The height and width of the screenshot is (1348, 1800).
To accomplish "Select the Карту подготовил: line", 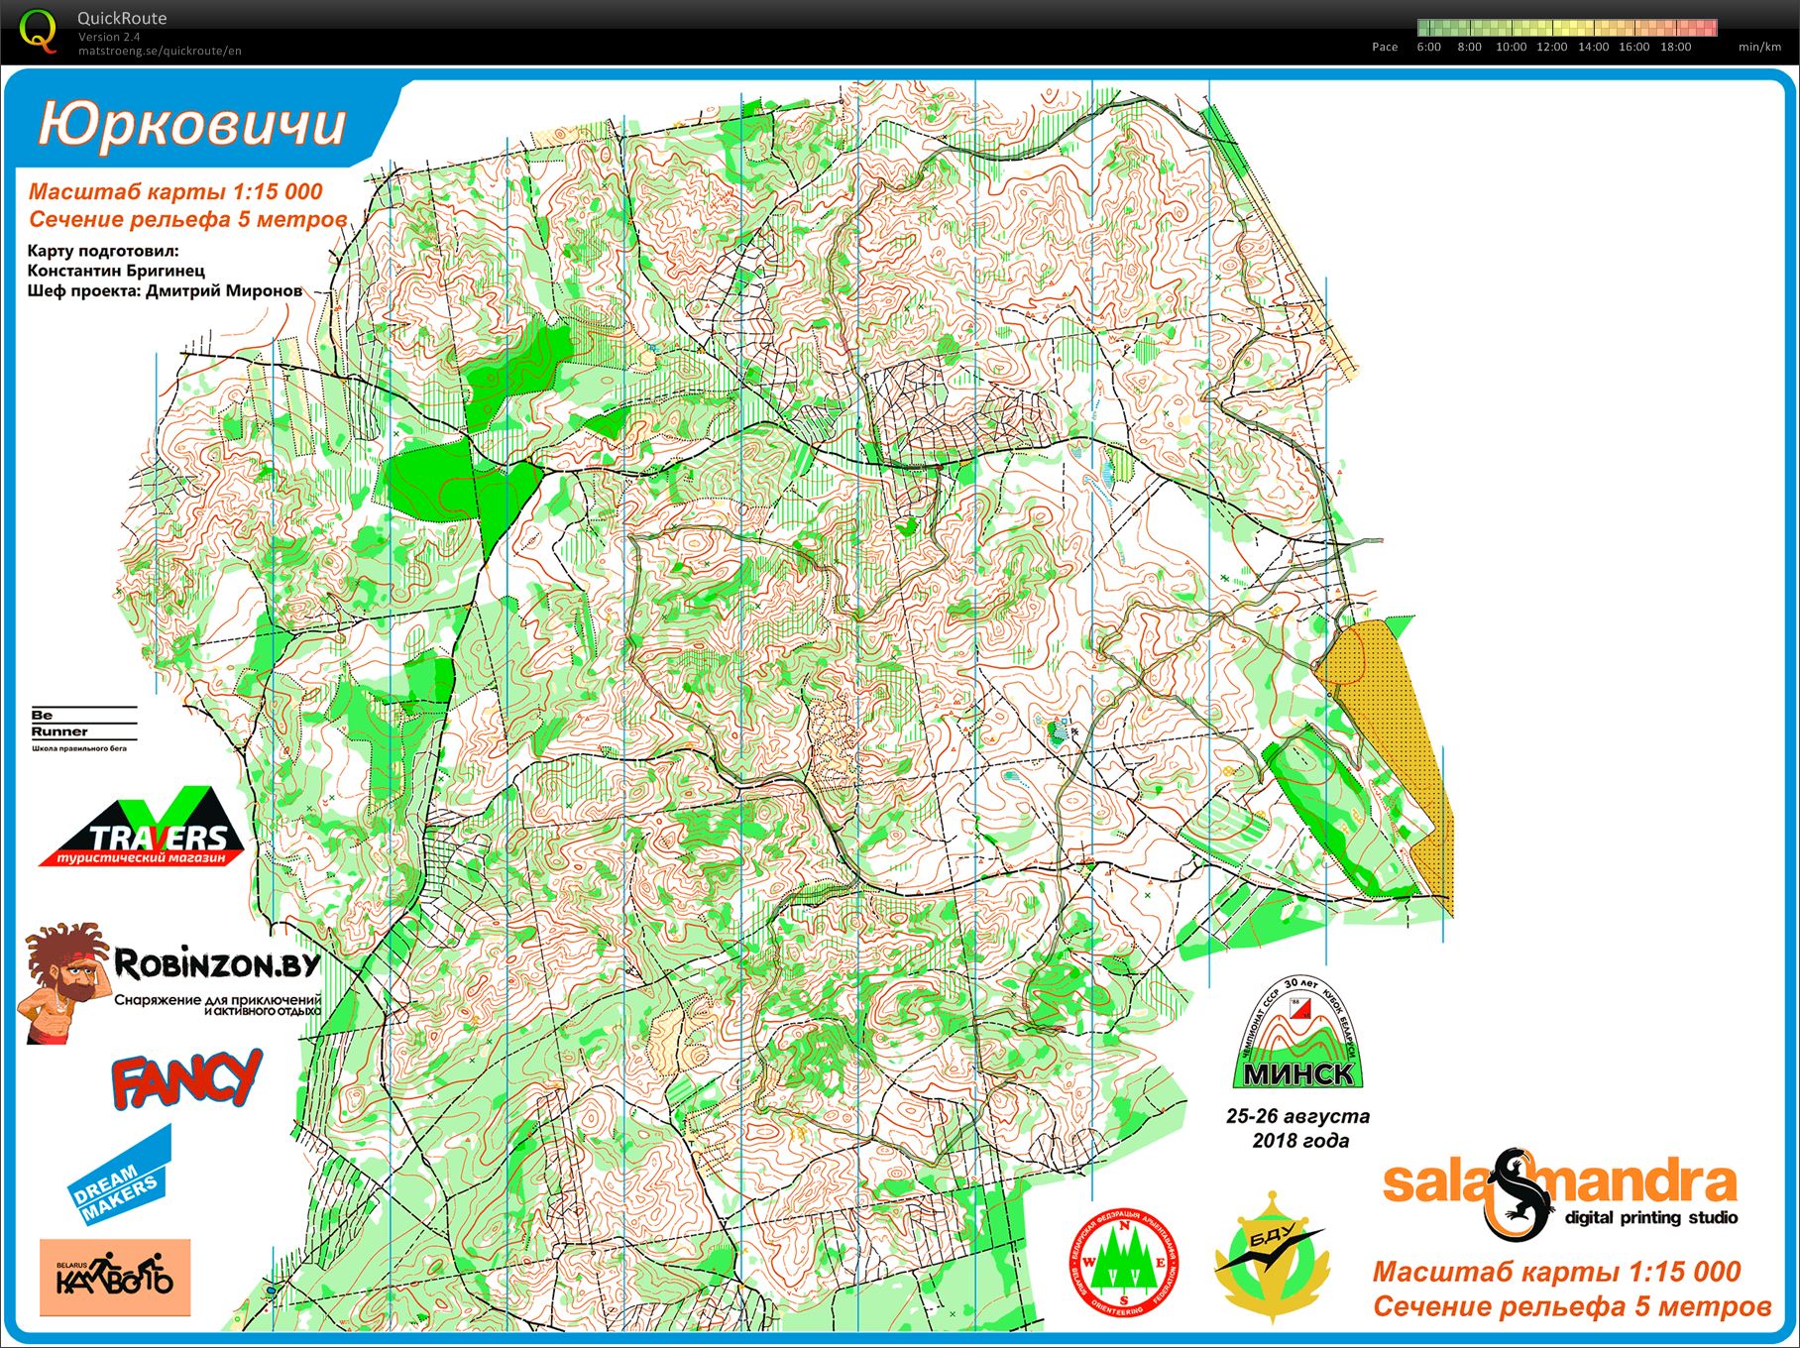I will coord(103,251).
